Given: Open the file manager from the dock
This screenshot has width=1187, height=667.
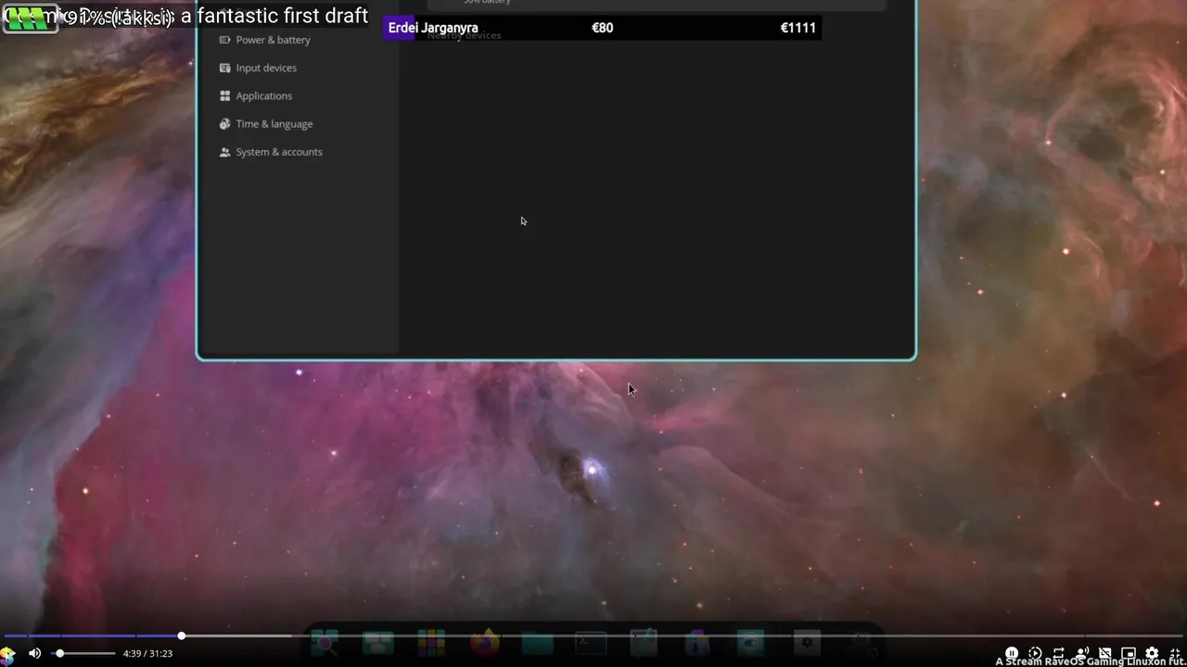Looking at the screenshot, I should 537,642.
